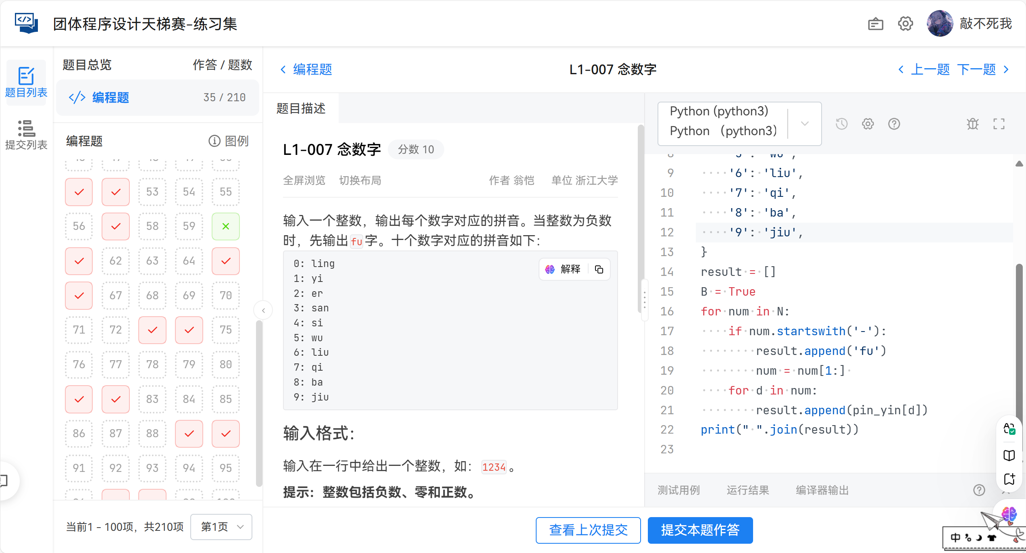Switch to 测试用例 tab
The image size is (1026, 553).
pyautogui.click(x=678, y=490)
